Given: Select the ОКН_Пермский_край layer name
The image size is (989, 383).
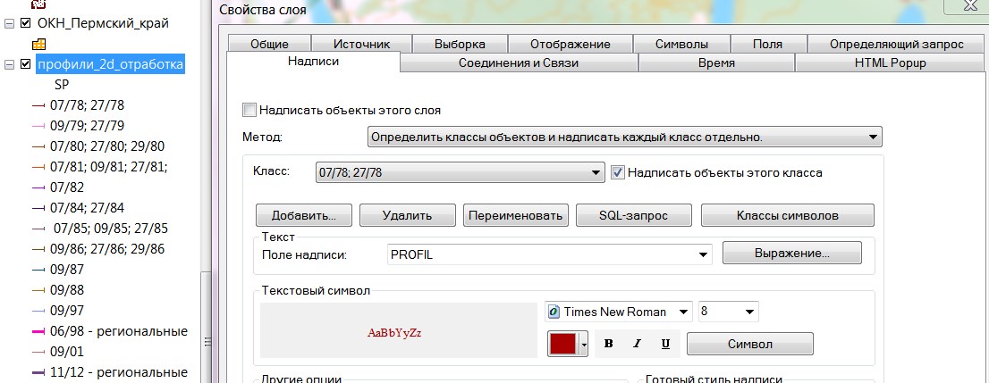Looking at the screenshot, I should tap(104, 23).
